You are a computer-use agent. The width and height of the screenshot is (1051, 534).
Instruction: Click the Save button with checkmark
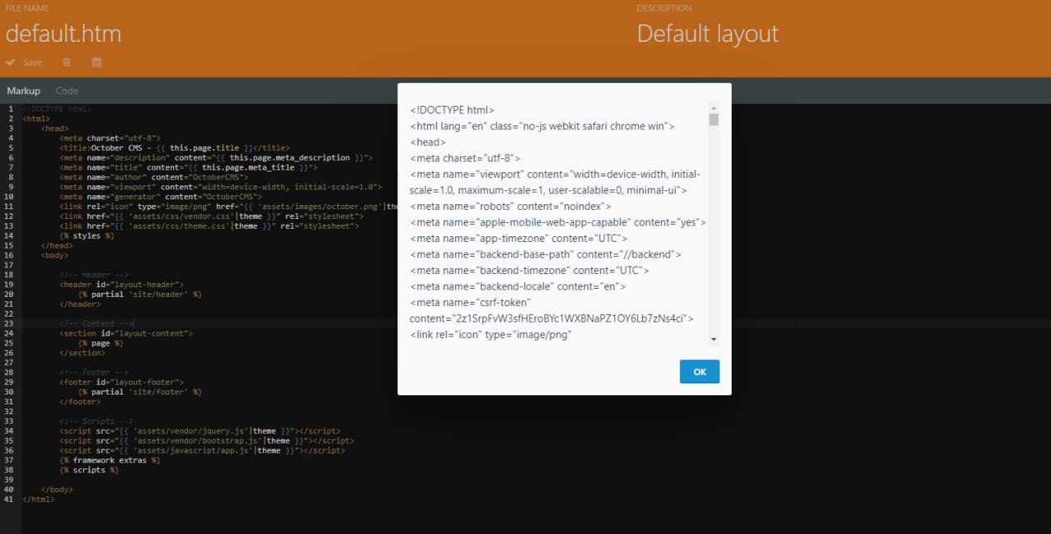pyautogui.click(x=24, y=62)
